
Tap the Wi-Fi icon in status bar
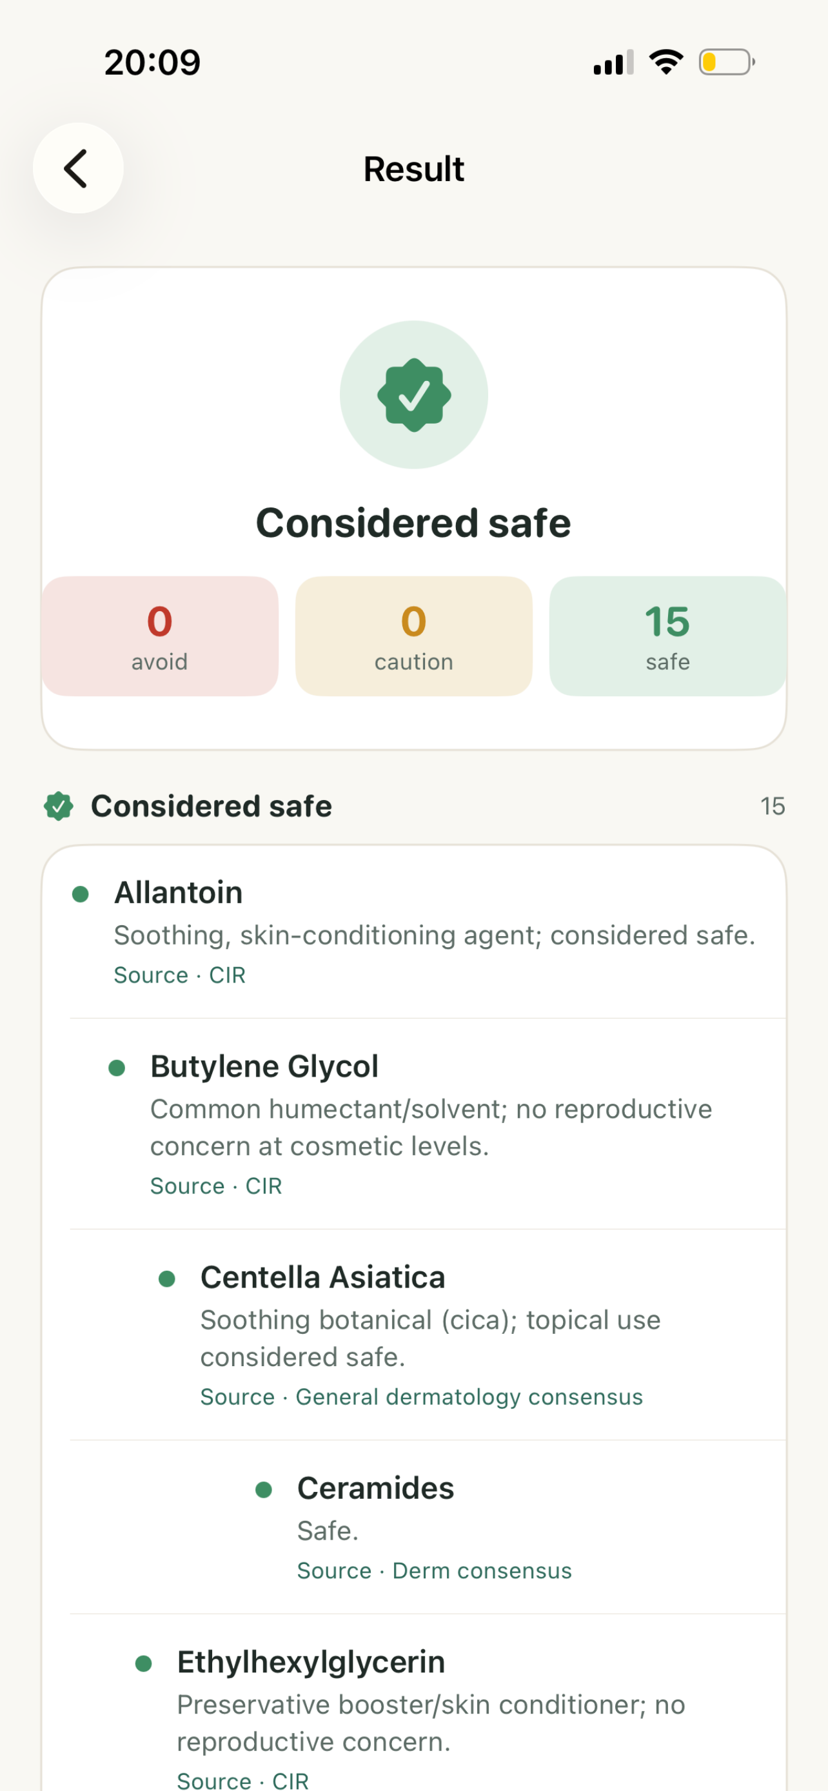(x=666, y=63)
